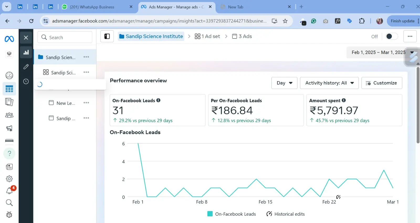Toggle the side panel layout button

tap(107, 36)
